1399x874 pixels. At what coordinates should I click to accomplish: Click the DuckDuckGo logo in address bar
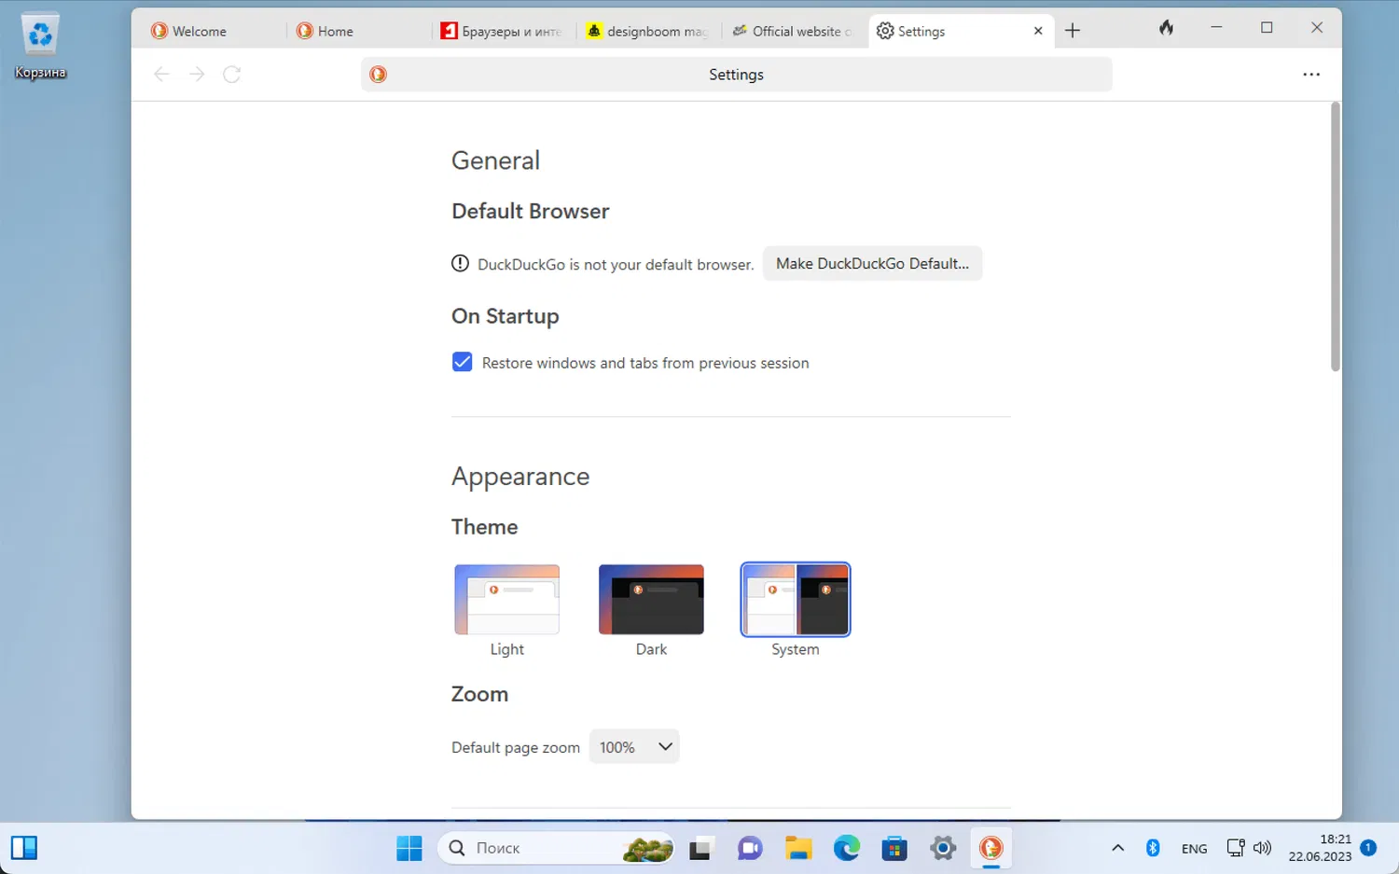coord(378,75)
